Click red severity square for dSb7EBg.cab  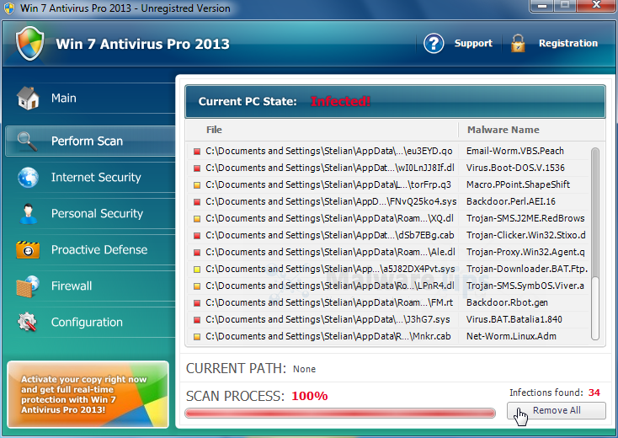pyautogui.click(x=197, y=236)
